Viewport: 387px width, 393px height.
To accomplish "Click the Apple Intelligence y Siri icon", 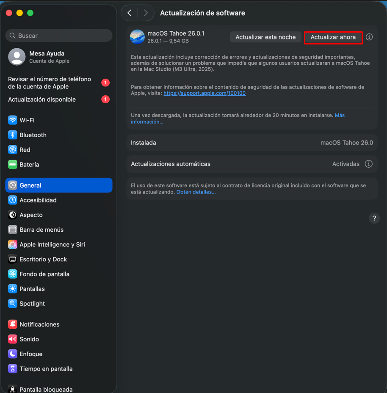I will click(x=13, y=245).
